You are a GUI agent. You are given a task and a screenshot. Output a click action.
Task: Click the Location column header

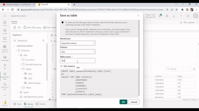click(x=158, y=76)
